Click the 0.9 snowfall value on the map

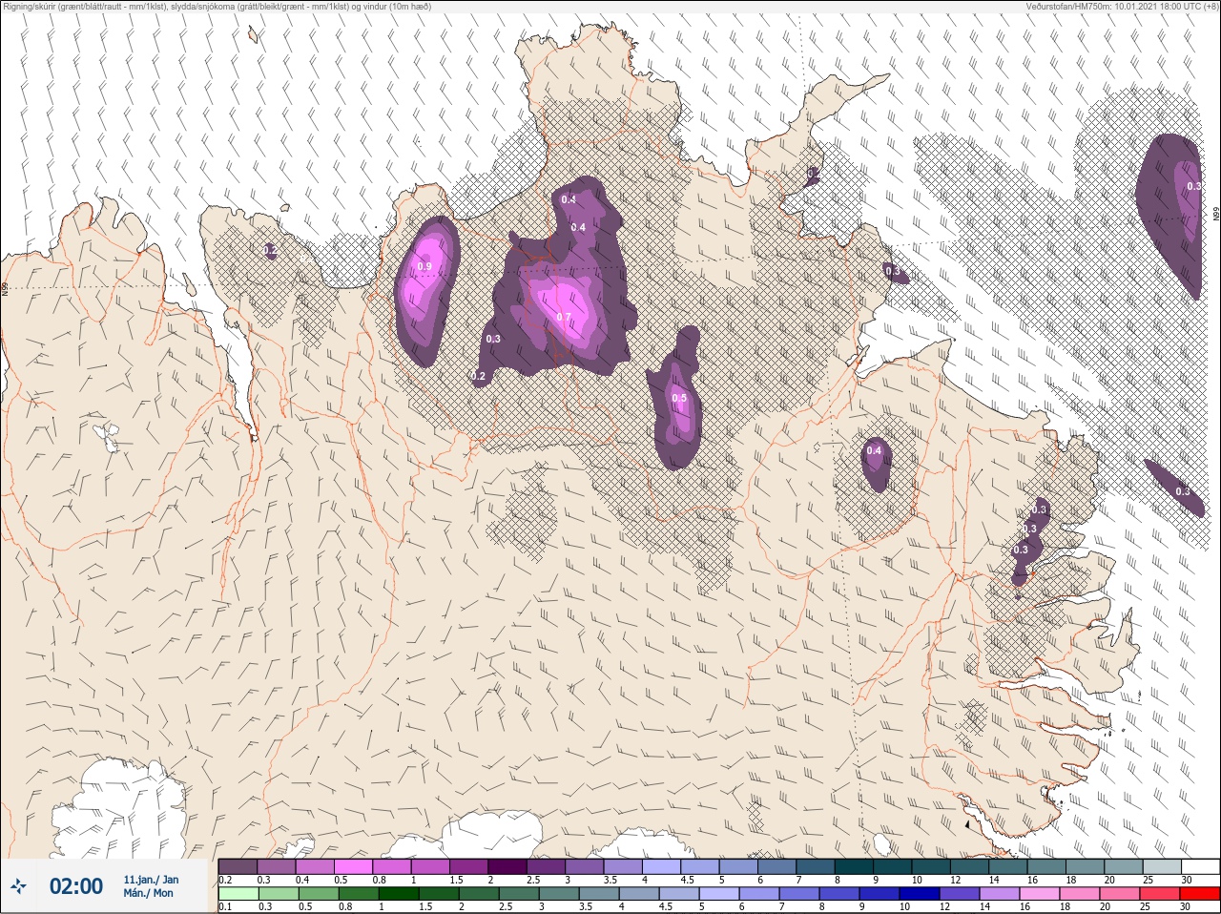click(424, 266)
